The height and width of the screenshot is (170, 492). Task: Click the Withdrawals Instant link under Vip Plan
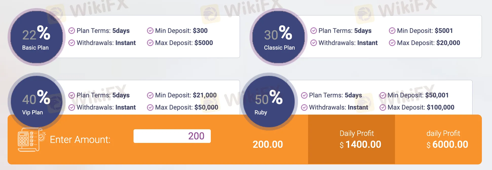click(106, 107)
